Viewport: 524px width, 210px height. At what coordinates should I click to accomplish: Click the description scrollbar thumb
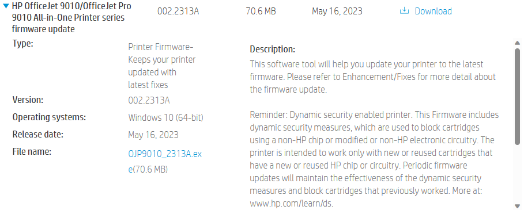pos(517,97)
